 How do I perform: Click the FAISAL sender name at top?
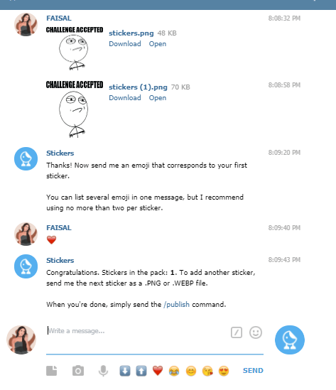click(59, 18)
